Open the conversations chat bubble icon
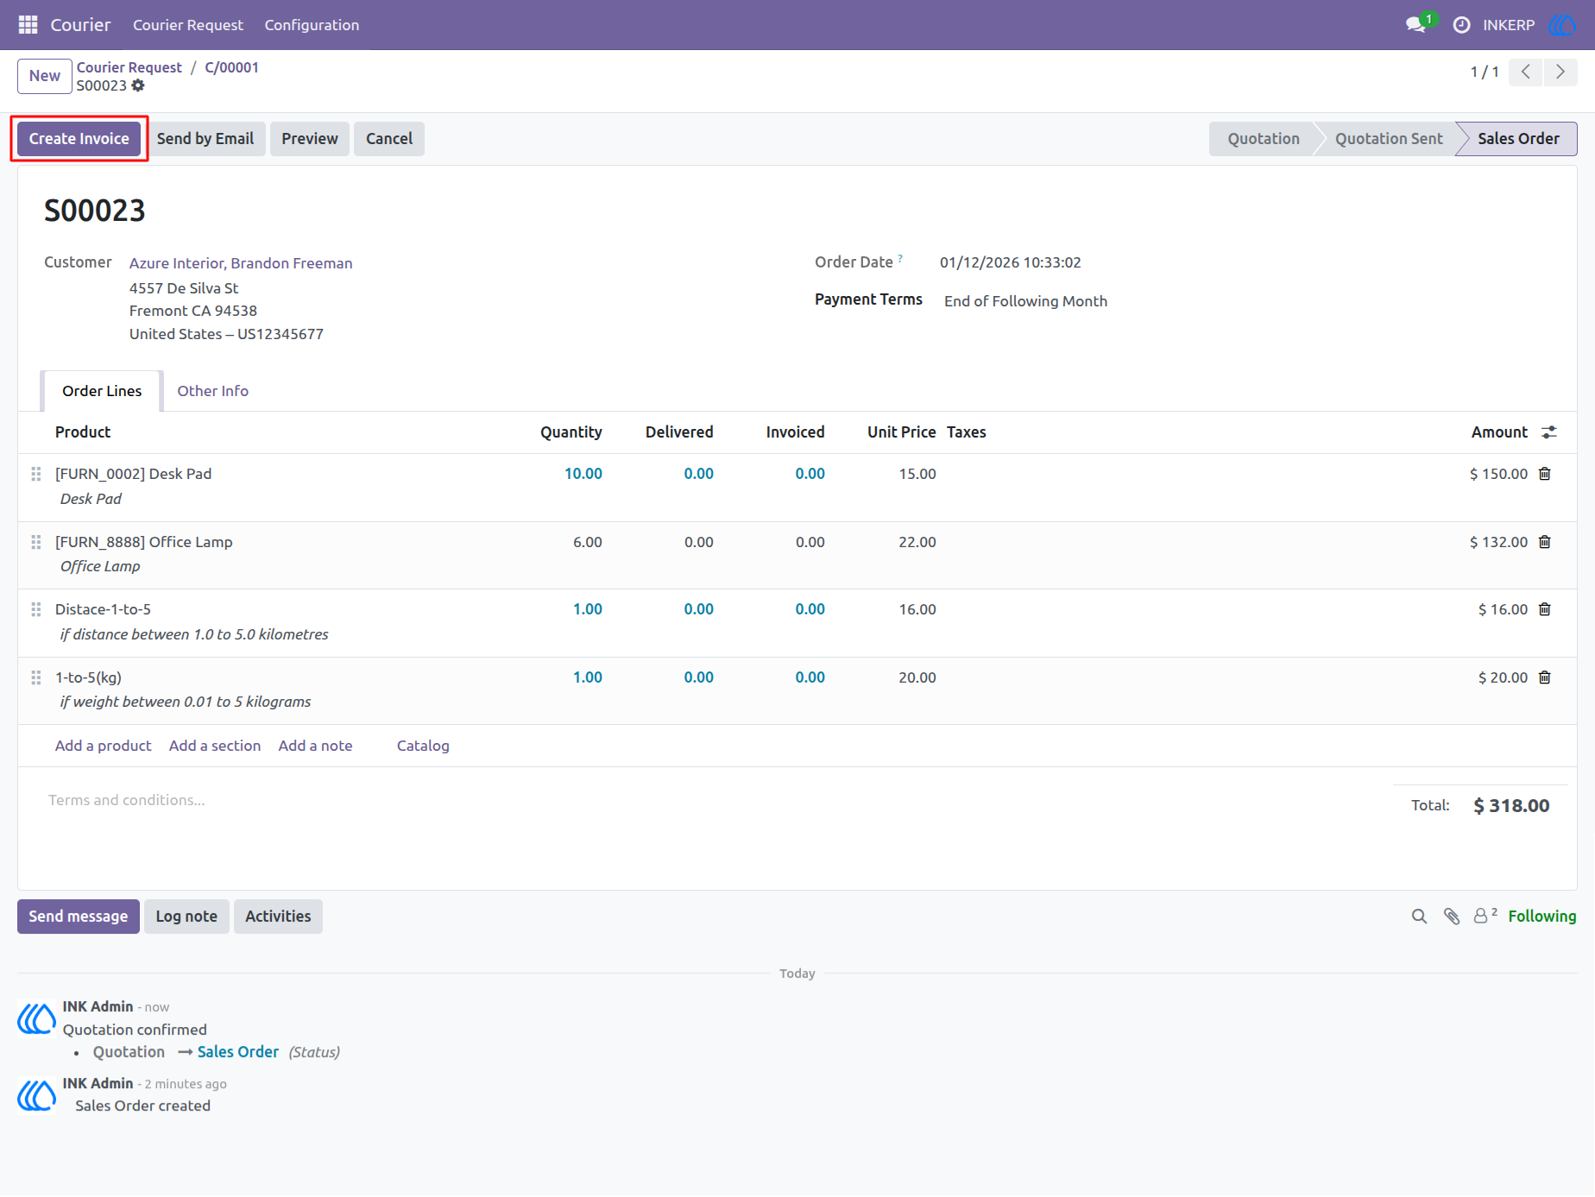 1415,25
